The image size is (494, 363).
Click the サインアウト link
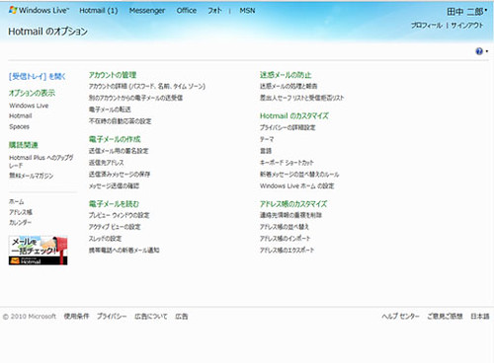coord(467,26)
